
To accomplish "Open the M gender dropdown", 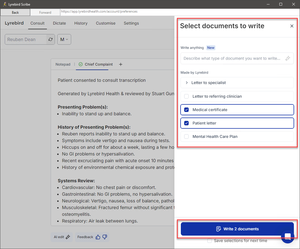I will click(64, 39).
